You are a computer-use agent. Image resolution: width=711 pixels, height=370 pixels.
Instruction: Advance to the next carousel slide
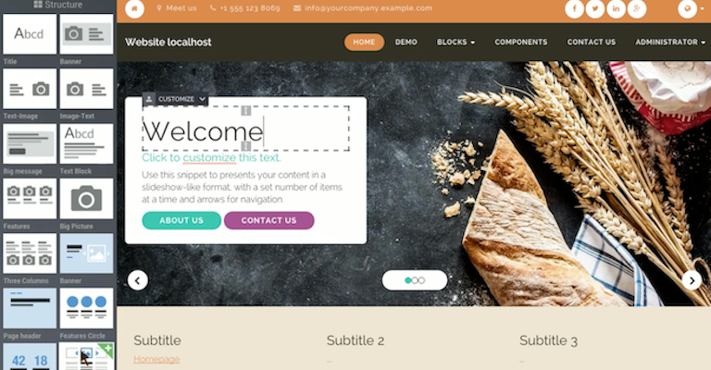click(692, 280)
